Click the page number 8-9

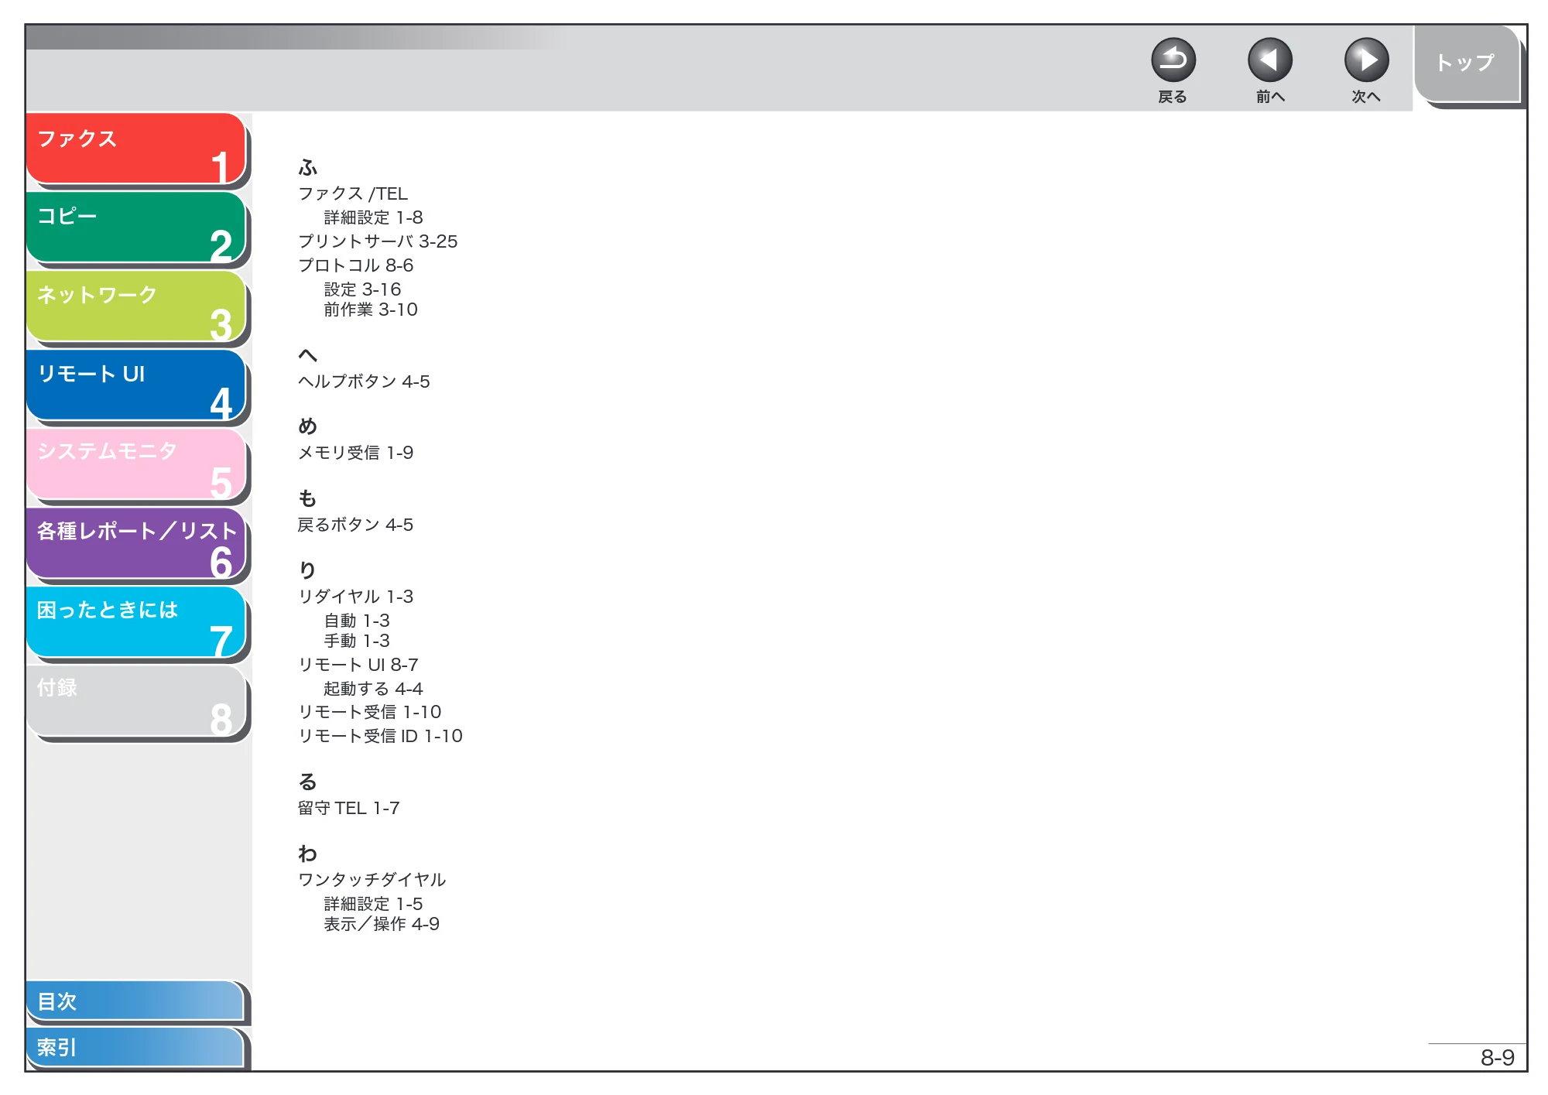(x=1497, y=1058)
